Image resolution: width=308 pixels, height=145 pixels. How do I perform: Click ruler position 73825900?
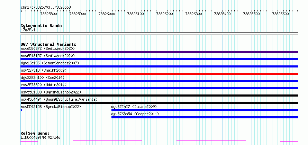pyautogui.click(x=78, y=14)
